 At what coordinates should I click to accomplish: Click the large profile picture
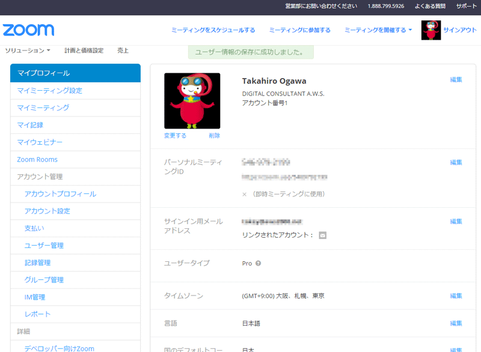point(192,101)
